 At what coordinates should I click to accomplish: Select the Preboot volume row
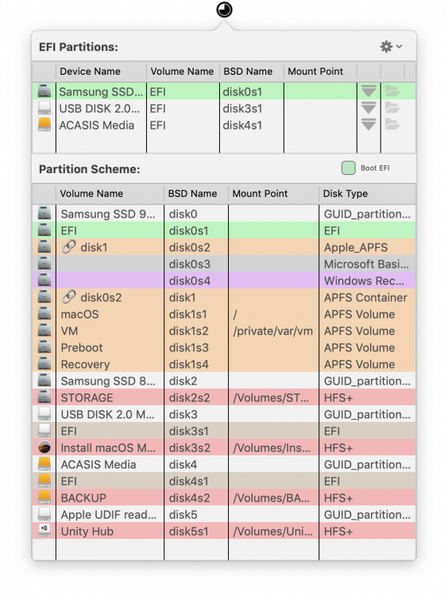coord(224,348)
